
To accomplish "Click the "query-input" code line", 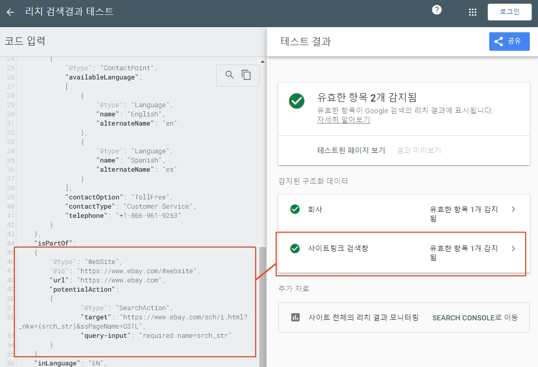I will [x=156, y=335].
